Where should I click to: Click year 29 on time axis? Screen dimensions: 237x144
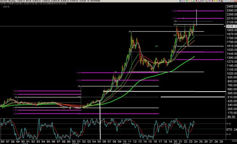coord(221,142)
